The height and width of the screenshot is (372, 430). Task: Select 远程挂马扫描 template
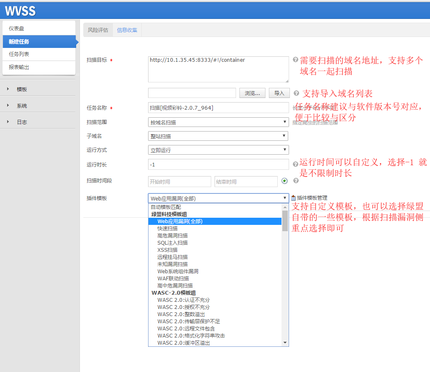(215, 257)
